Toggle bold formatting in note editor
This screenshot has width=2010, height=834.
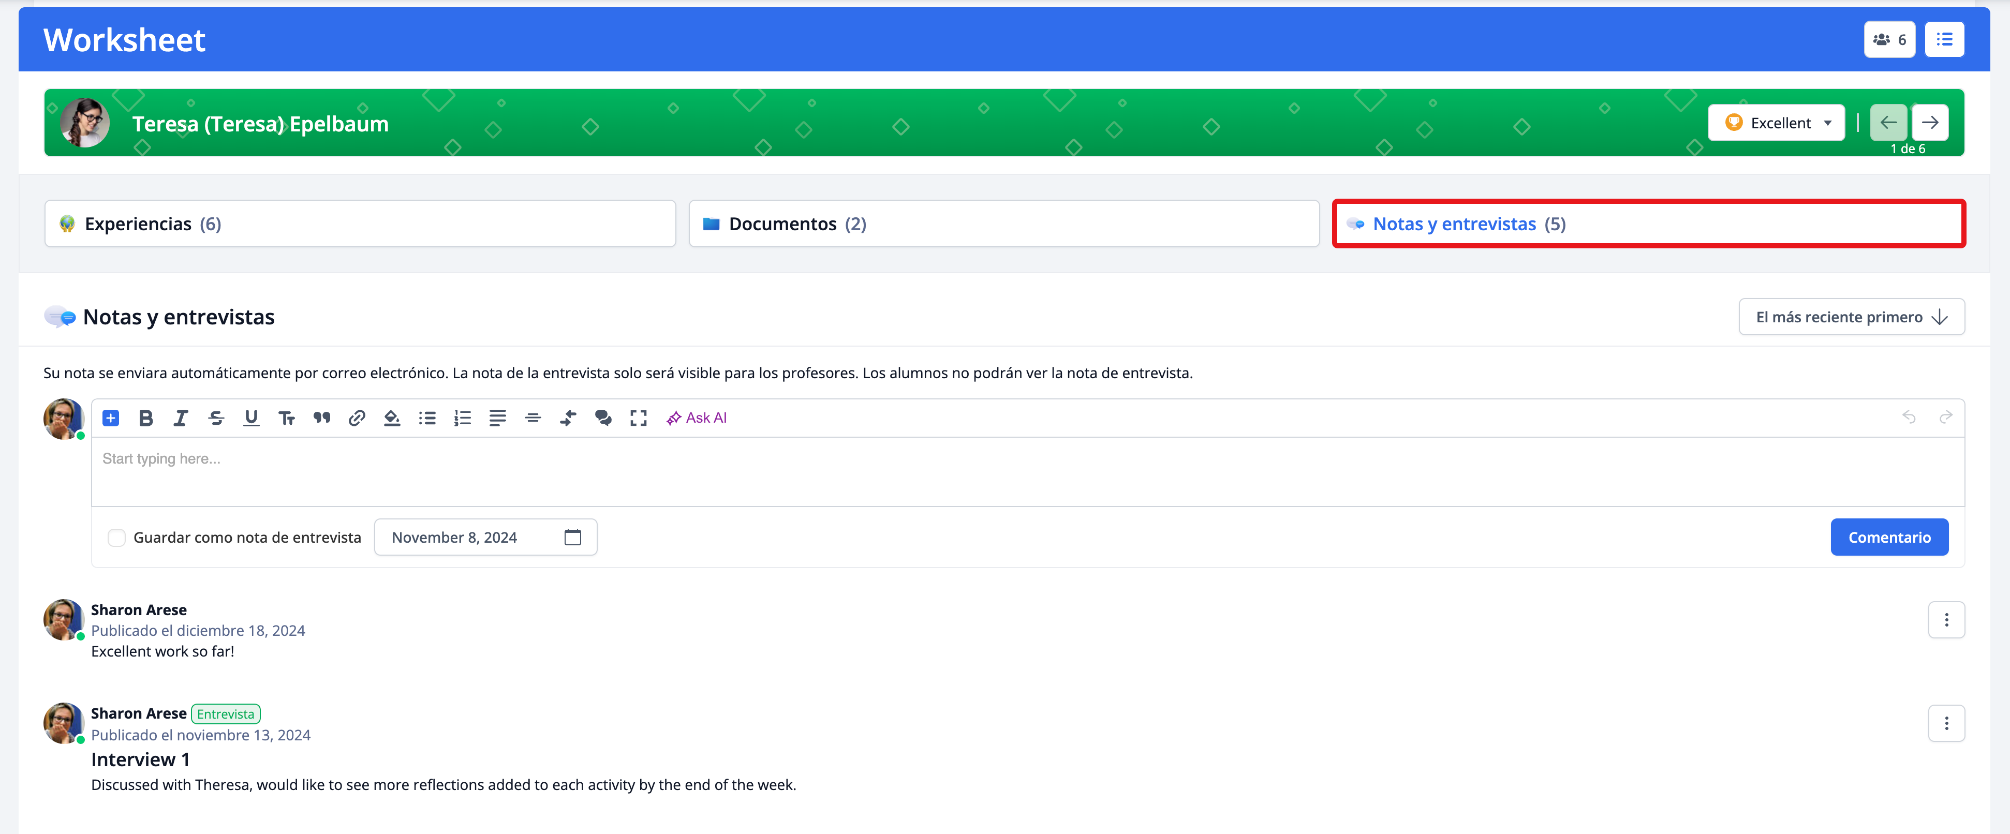pos(146,418)
